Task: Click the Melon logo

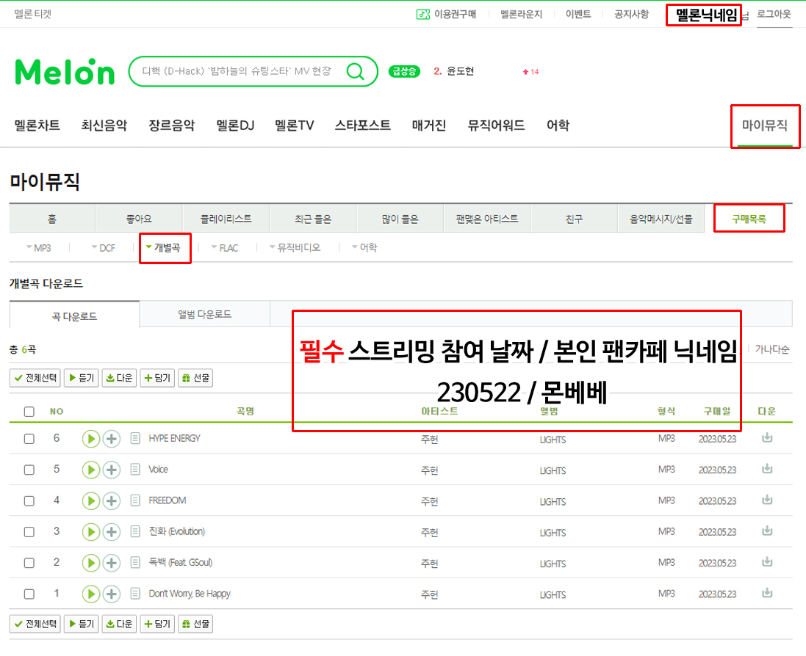Action: [65, 71]
